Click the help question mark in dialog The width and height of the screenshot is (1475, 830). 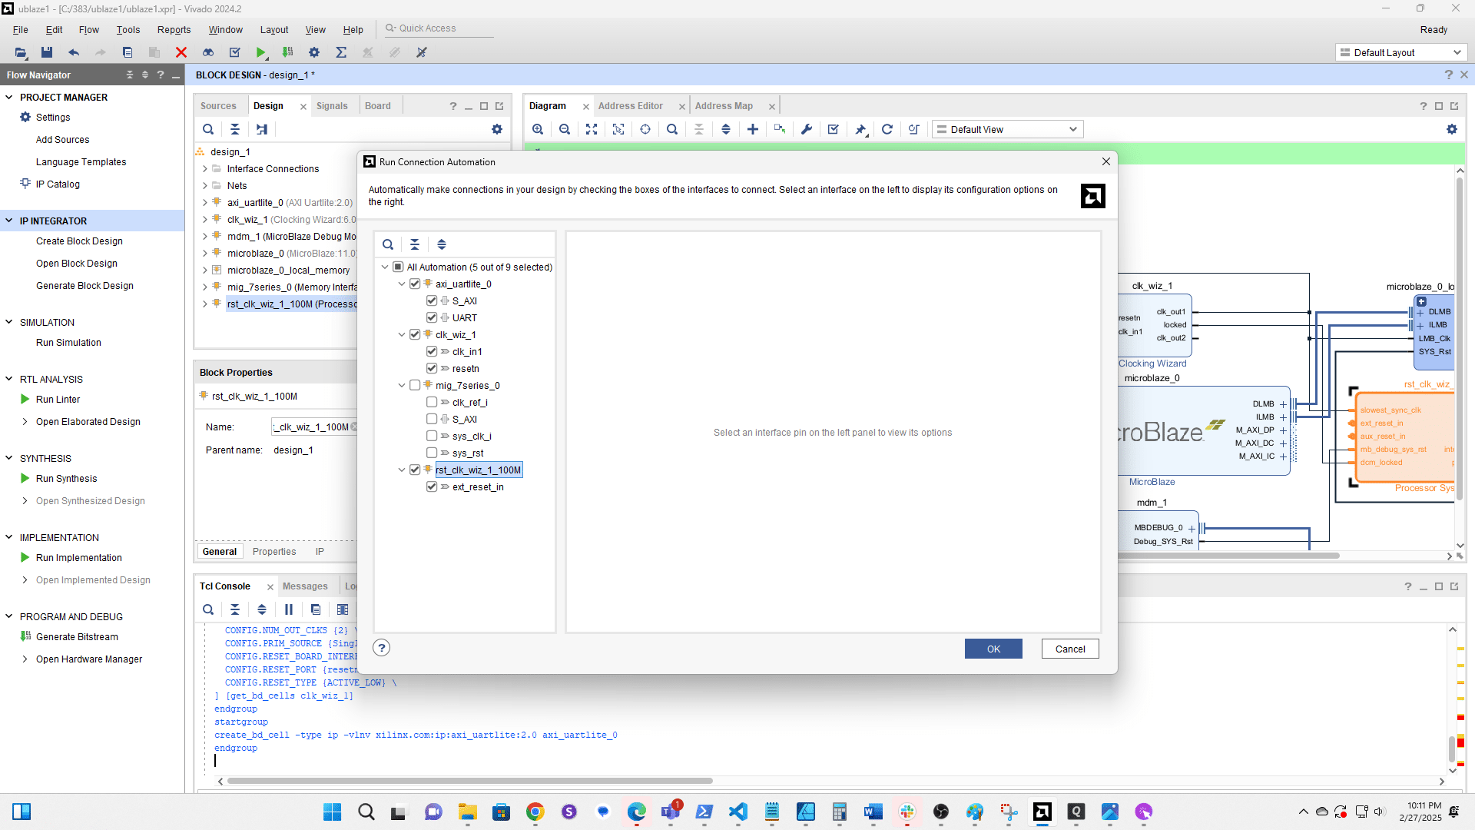click(x=382, y=648)
